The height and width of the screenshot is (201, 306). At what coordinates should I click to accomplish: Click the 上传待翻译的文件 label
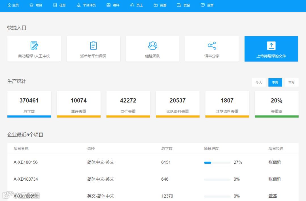[271, 56]
